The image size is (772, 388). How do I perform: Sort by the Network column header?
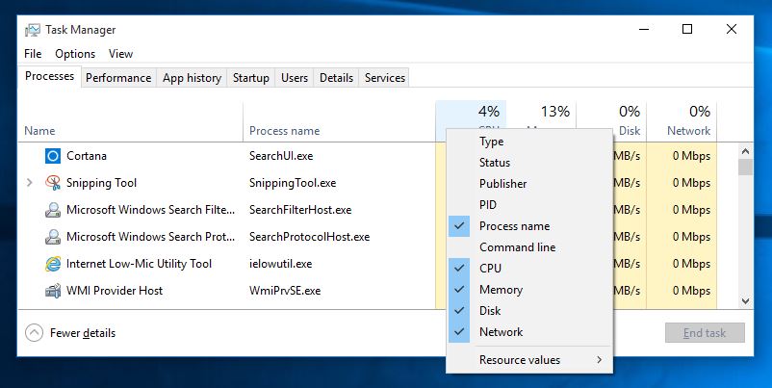click(682, 121)
